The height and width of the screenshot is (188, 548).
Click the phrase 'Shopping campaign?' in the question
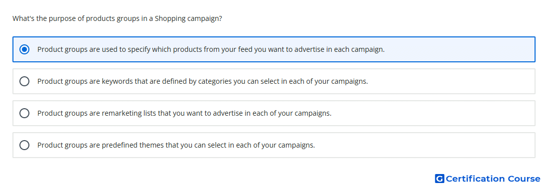(188, 18)
